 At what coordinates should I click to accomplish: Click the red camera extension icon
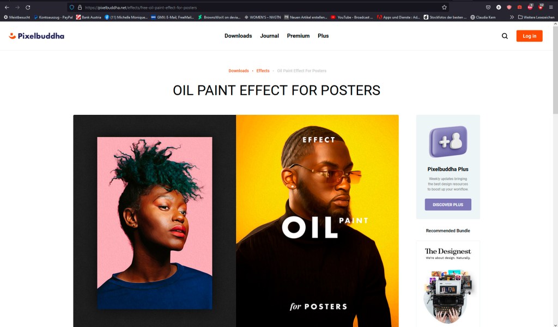[x=519, y=7]
